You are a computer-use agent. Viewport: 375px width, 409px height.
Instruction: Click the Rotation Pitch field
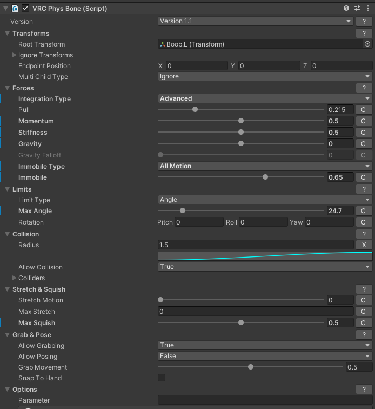[x=199, y=222]
